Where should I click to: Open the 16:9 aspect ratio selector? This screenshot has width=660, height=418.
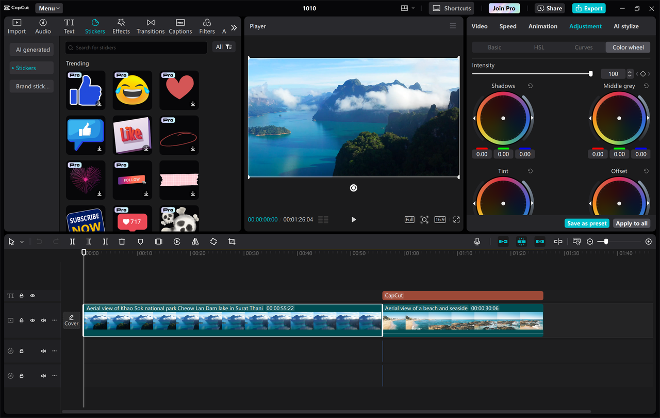point(440,219)
